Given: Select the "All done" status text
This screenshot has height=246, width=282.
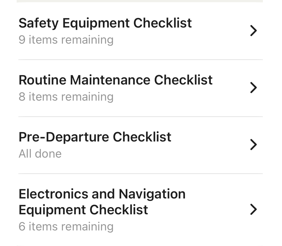Looking at the screenshot, I should pyautogui.click(x=40, y=154).
